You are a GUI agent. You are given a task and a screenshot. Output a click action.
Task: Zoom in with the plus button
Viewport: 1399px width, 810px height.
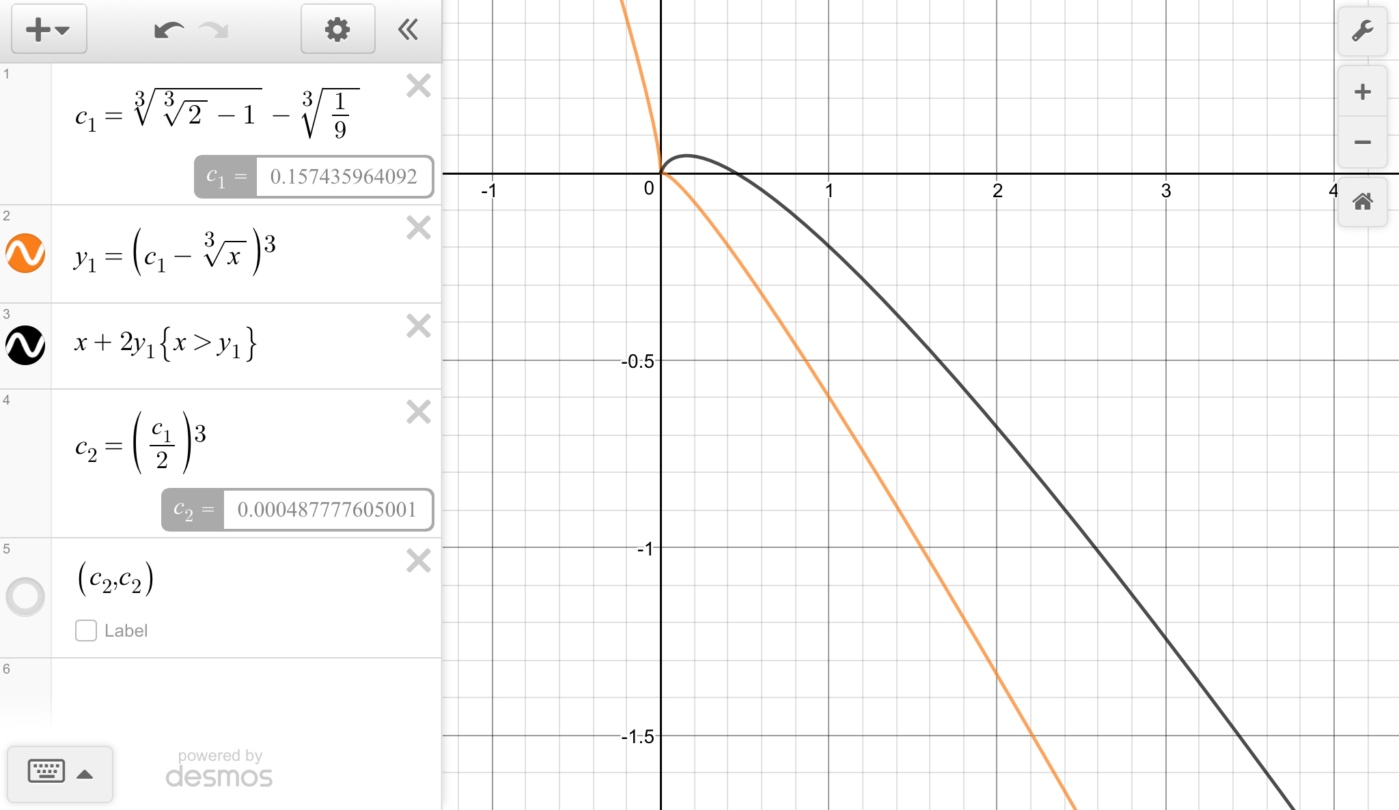1362,92
